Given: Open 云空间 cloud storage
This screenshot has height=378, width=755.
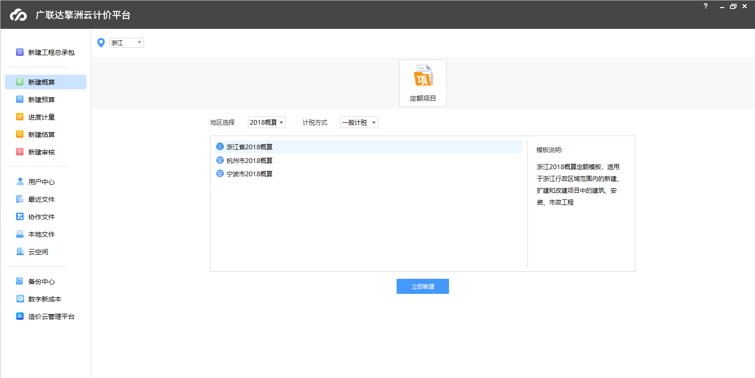Looking at the screenshot, I should 38,252.
